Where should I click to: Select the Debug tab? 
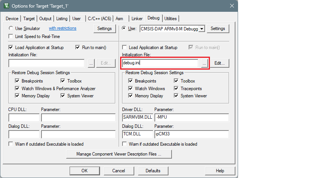[x=154, y=18]
